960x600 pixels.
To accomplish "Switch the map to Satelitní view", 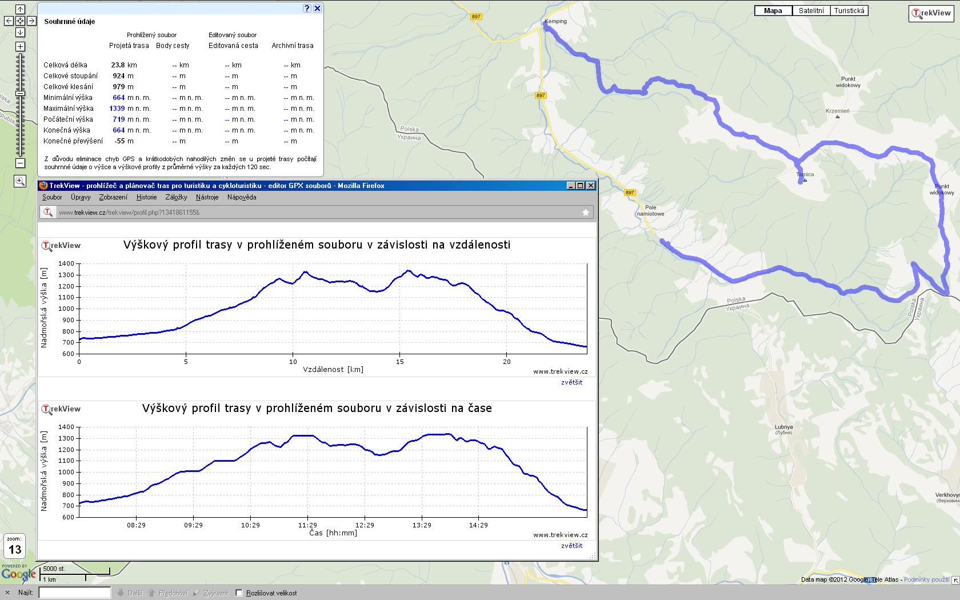I will [x=811, y=11].
